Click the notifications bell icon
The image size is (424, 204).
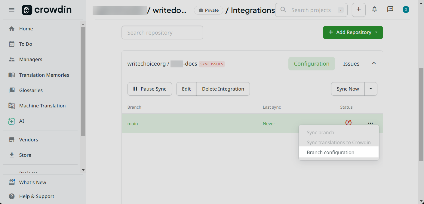tap(374, 10)
